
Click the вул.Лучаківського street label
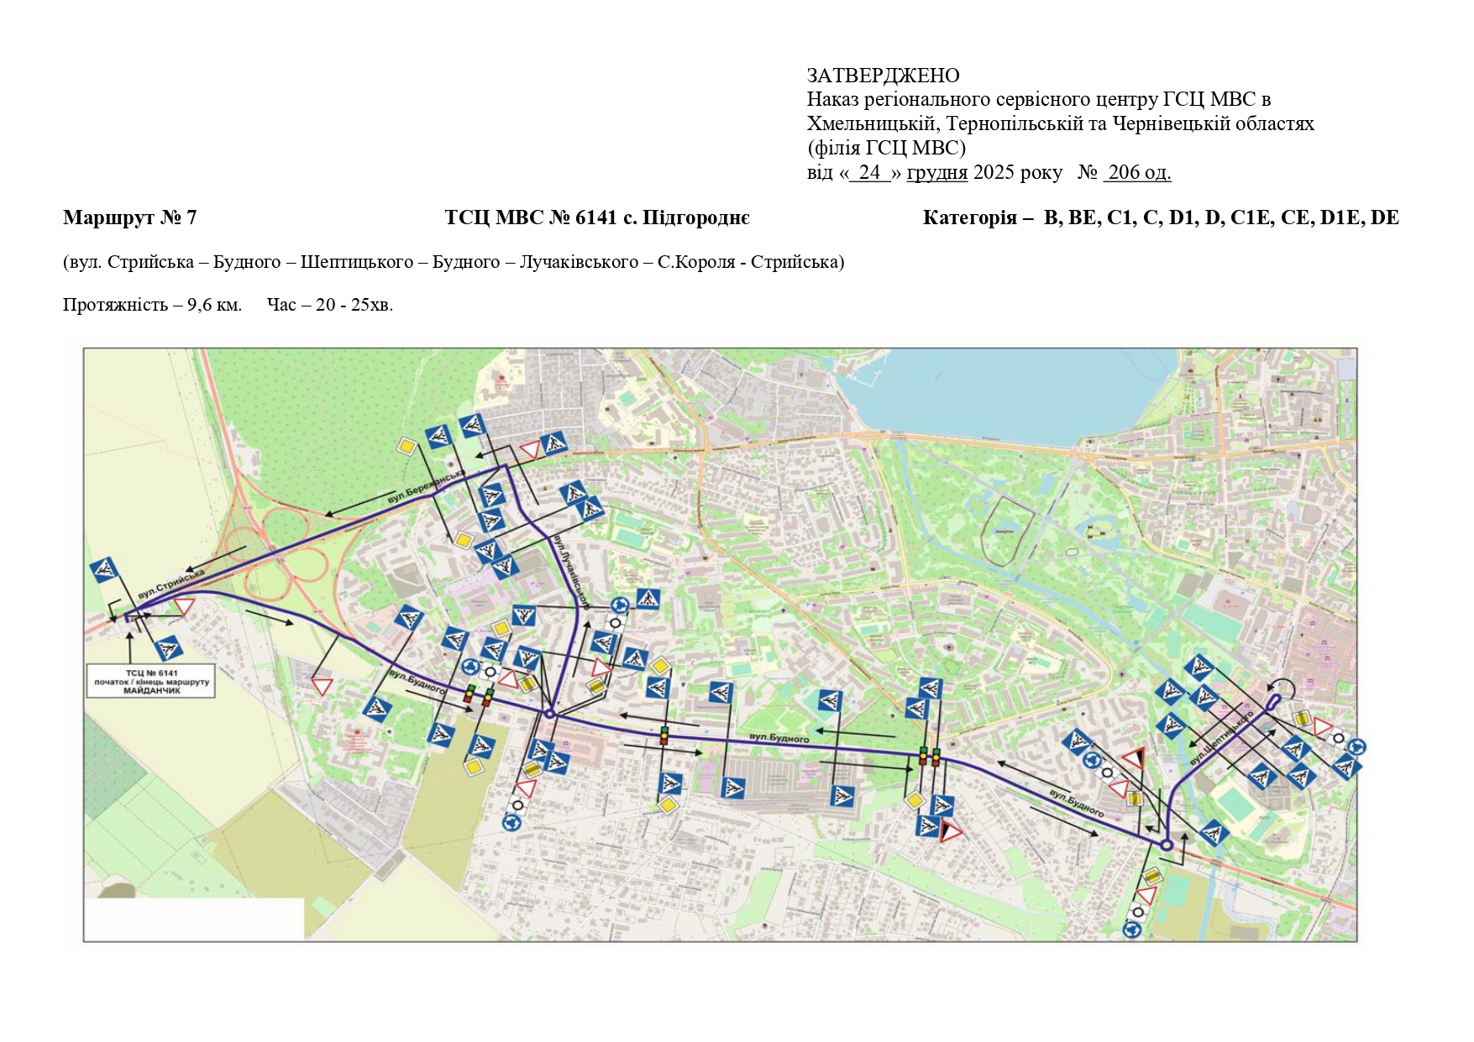pyautogui.click(x=571, y=569)
